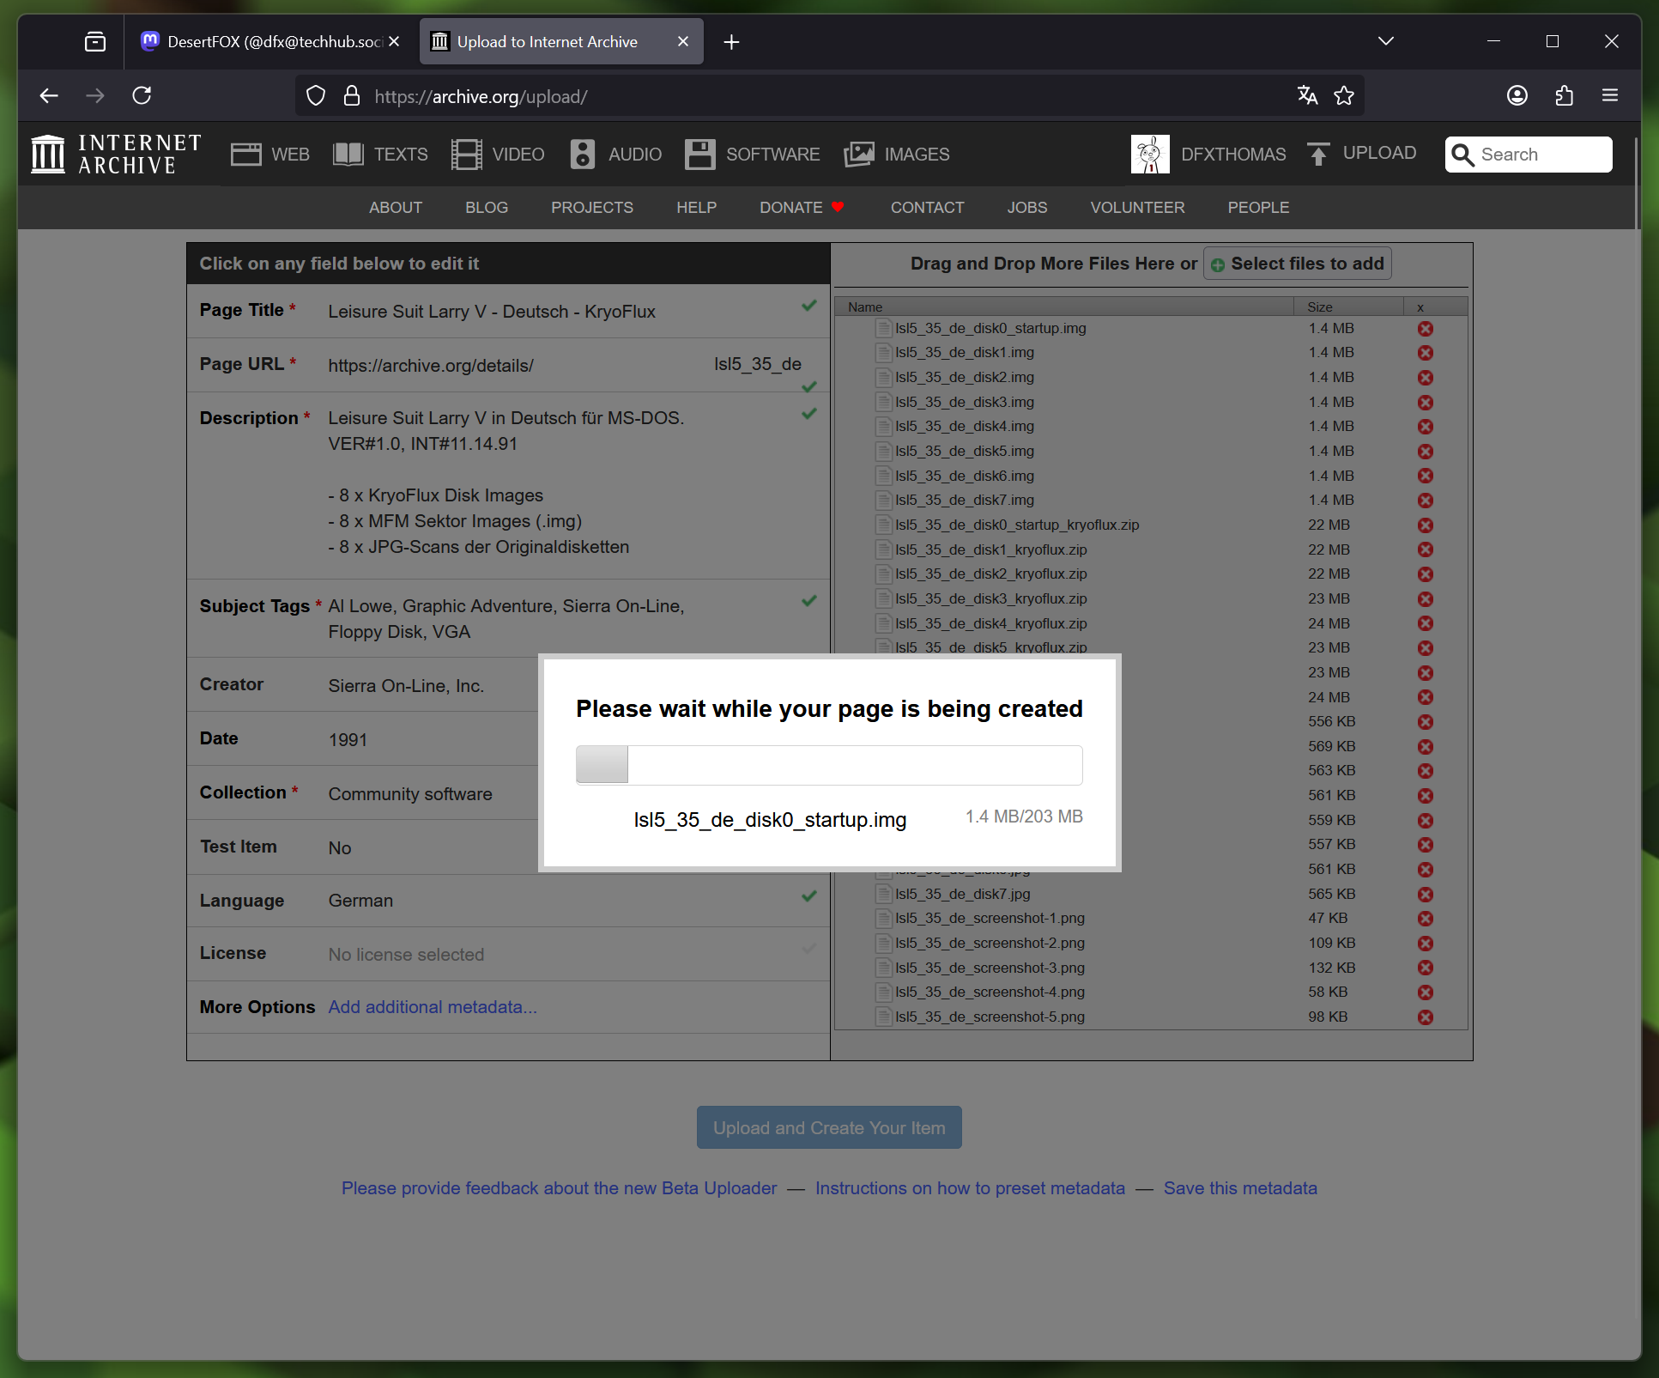Open the Firefox tab overview icon

pyautogui.click(x=95, y=41)
